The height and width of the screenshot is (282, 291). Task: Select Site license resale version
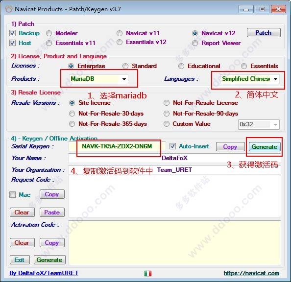pos(72,103)
